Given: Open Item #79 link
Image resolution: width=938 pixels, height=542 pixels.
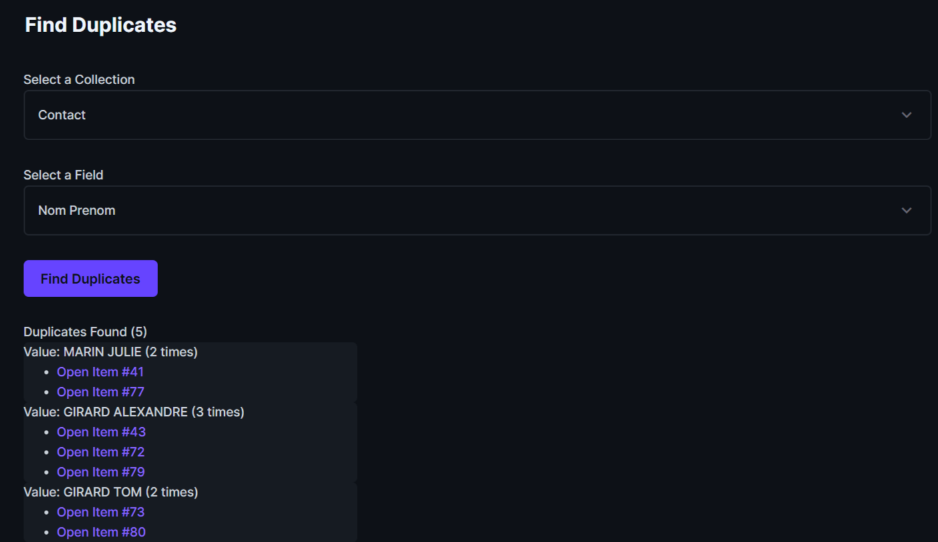Looking at the screenshot, I should [100, 472].
